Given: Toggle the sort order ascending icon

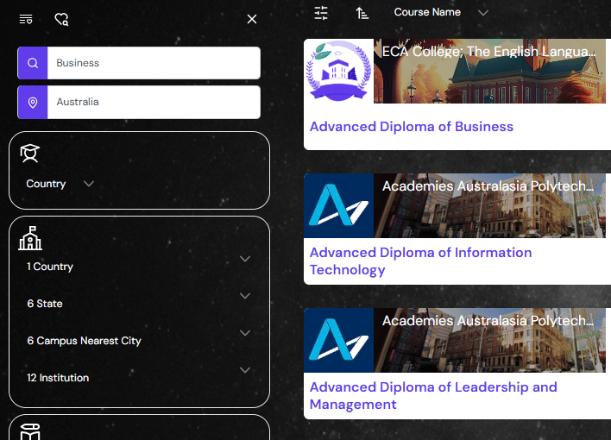Looking at the screenshot, I should 362,13.
